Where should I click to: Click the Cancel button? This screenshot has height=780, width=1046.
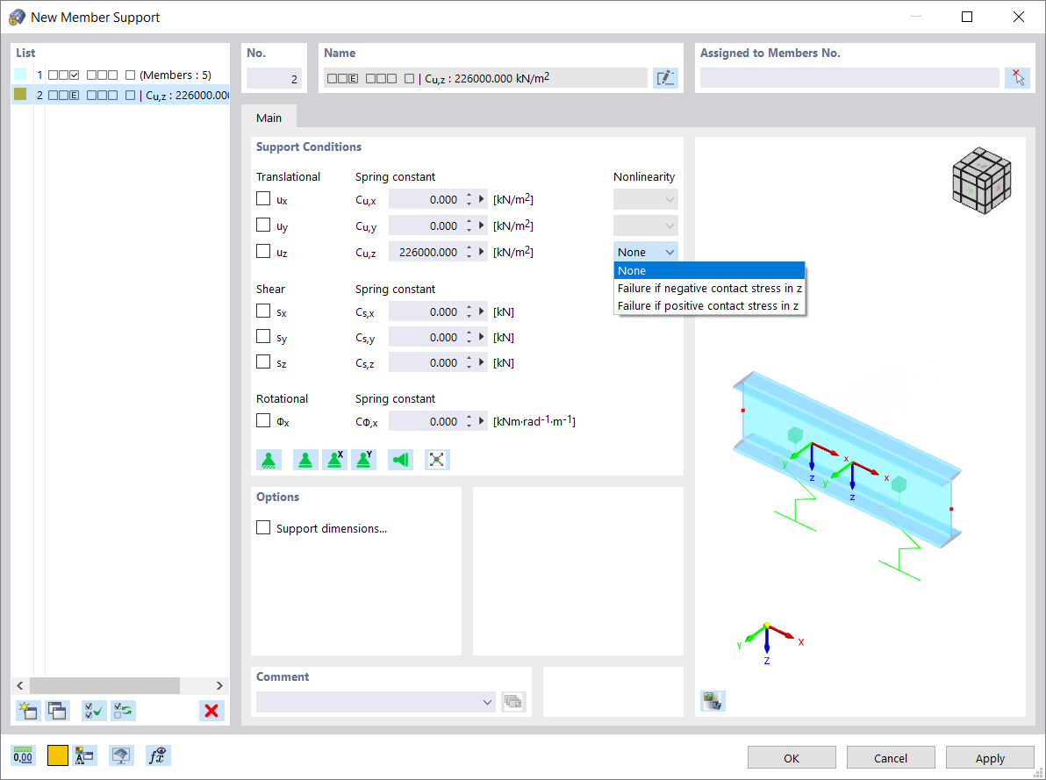coord(891,758)
